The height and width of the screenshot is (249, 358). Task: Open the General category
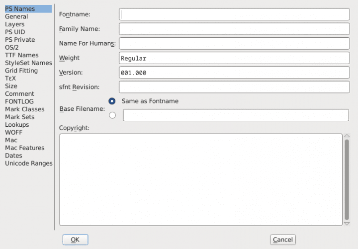pos(16,16)
